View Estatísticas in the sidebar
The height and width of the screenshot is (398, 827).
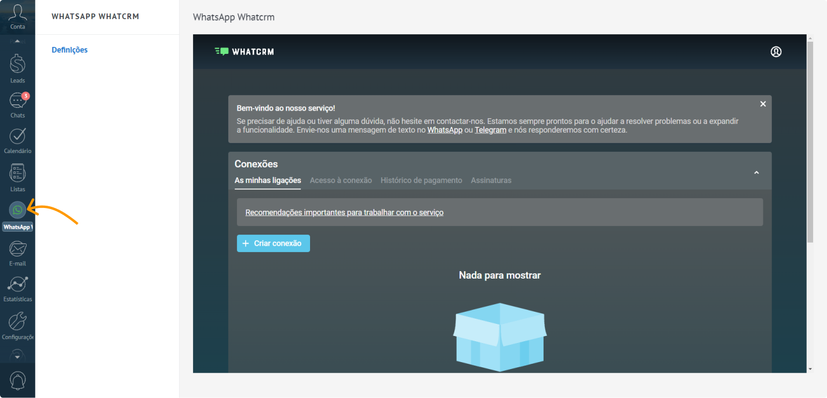pyautogui.click(x=17, y=284)
